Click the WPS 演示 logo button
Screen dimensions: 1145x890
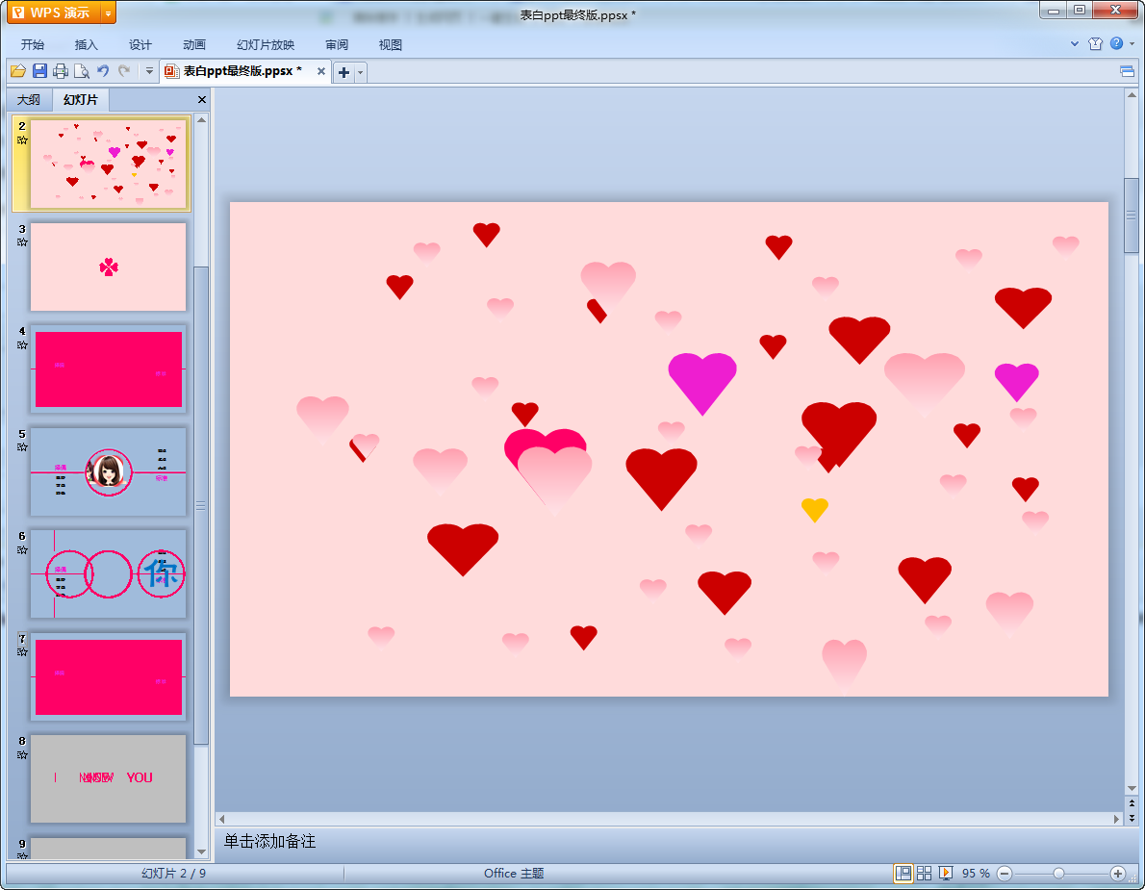(52, 13)
